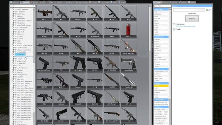Select the Freedom SR weapon icon

tap(129, 81)
